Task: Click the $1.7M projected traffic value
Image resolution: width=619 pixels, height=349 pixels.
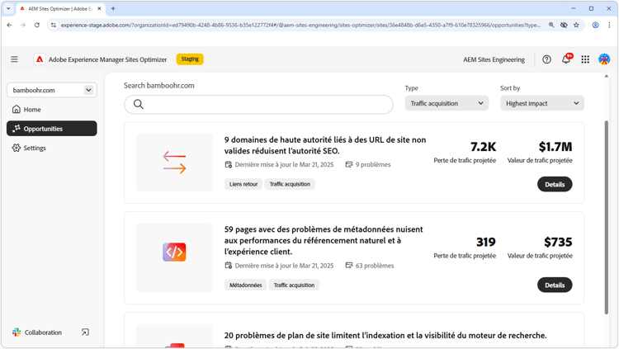Action: pyautogui.click(x=555, y=147)
